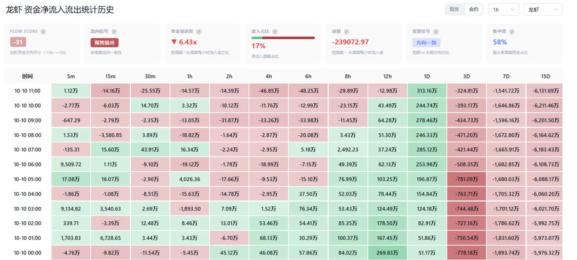Click the -239072.97 momentum value
Screen dimensions: 577x260
(x=350, y=42)
